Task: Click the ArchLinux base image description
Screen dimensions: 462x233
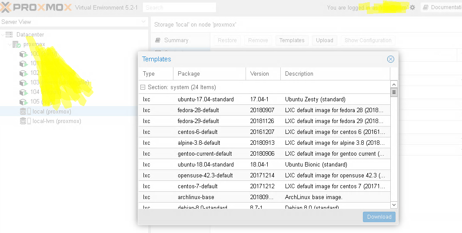Action: (314, 197)
